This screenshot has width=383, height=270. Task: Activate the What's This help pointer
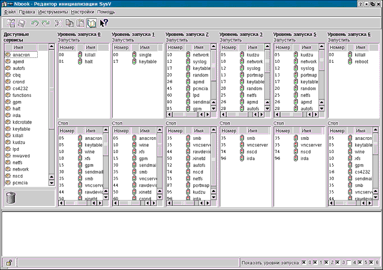pos(104,23)
